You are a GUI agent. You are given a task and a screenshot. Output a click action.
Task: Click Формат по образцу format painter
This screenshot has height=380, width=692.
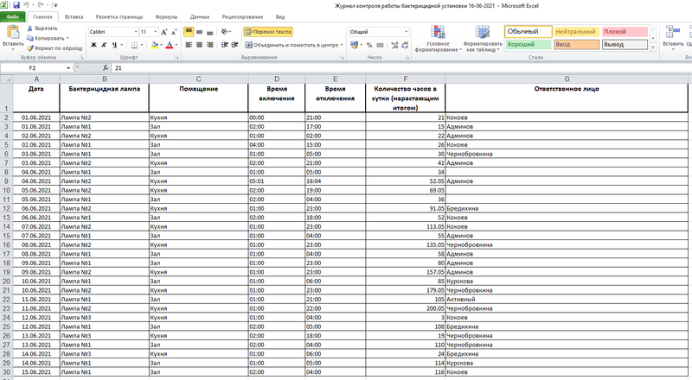click(54, 48)
